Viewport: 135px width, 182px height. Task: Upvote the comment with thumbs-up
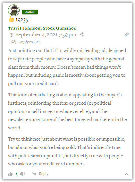tap(10, 174)
